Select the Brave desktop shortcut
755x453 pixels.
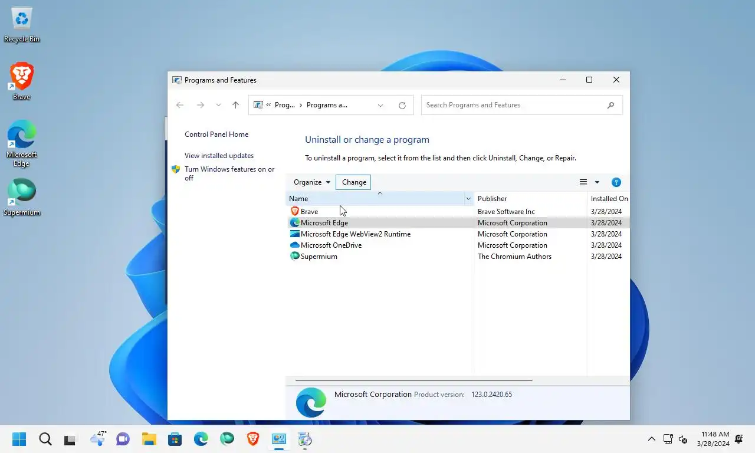point(22,81)
